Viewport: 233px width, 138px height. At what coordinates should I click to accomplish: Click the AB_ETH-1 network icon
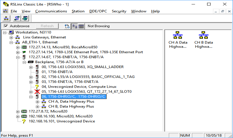click(x=18, y=42)
